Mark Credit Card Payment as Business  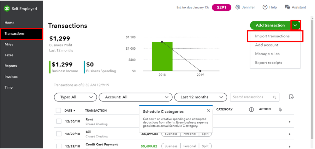tap(171, 146)
